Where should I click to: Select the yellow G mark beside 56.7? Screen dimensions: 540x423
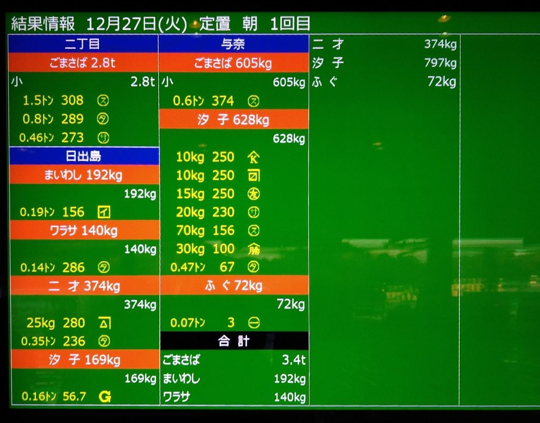pyautogui.click(x=105, y=397)
